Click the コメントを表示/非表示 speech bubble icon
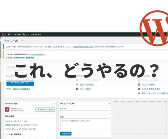 click(x=139, y=89)
